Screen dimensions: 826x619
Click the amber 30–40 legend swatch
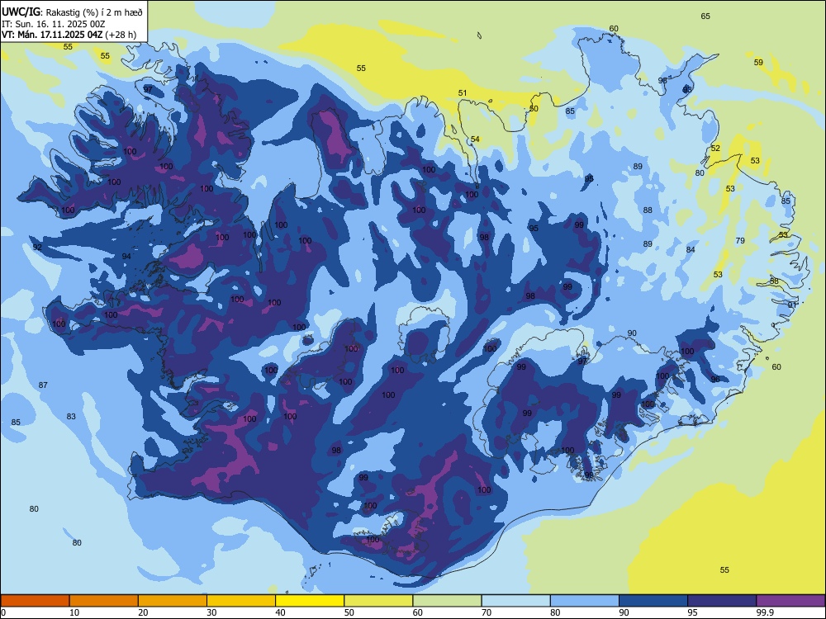click(x=241, y=601)
